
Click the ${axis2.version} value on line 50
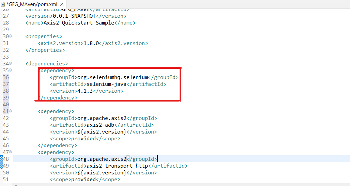pos(102,173)
